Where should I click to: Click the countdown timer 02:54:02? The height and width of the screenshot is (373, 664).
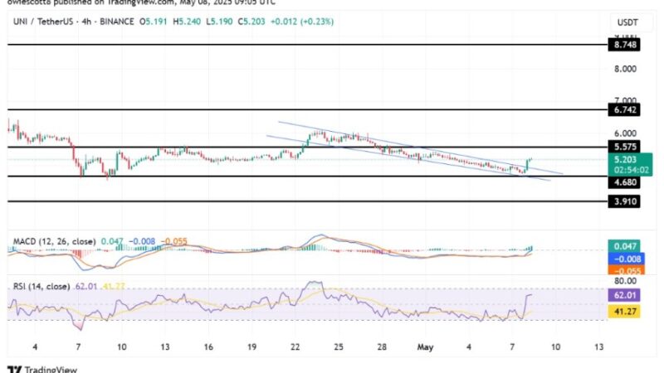[x=632, y=170]
